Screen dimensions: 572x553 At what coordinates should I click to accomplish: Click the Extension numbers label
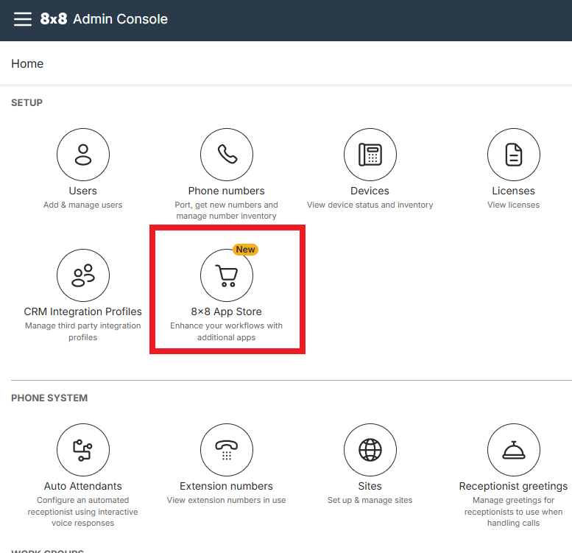(226, 486)
